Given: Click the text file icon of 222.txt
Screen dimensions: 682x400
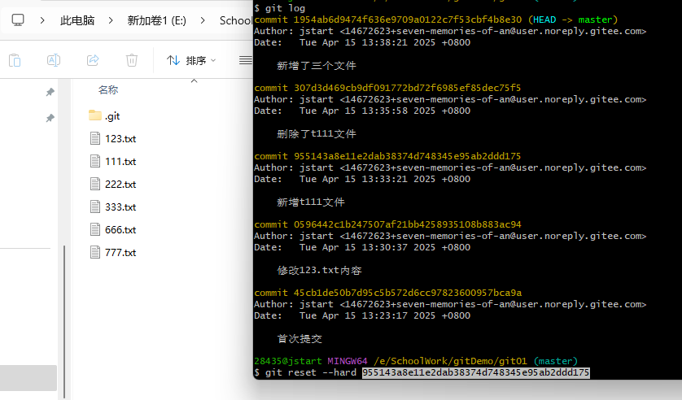Looking at the screenshot, I should [x=95, y=185].
